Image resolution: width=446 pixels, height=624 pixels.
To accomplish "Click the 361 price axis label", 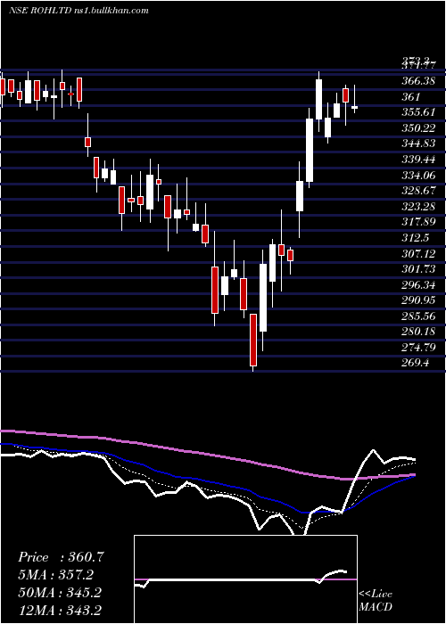I will [411, 96].
